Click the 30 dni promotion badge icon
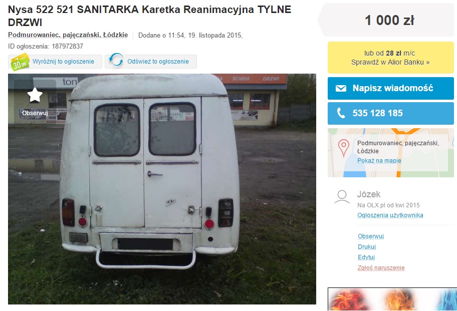 pyautogui.click(x=20, y=62)
